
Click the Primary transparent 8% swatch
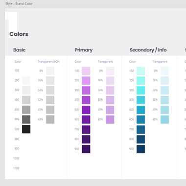point(110,71)
